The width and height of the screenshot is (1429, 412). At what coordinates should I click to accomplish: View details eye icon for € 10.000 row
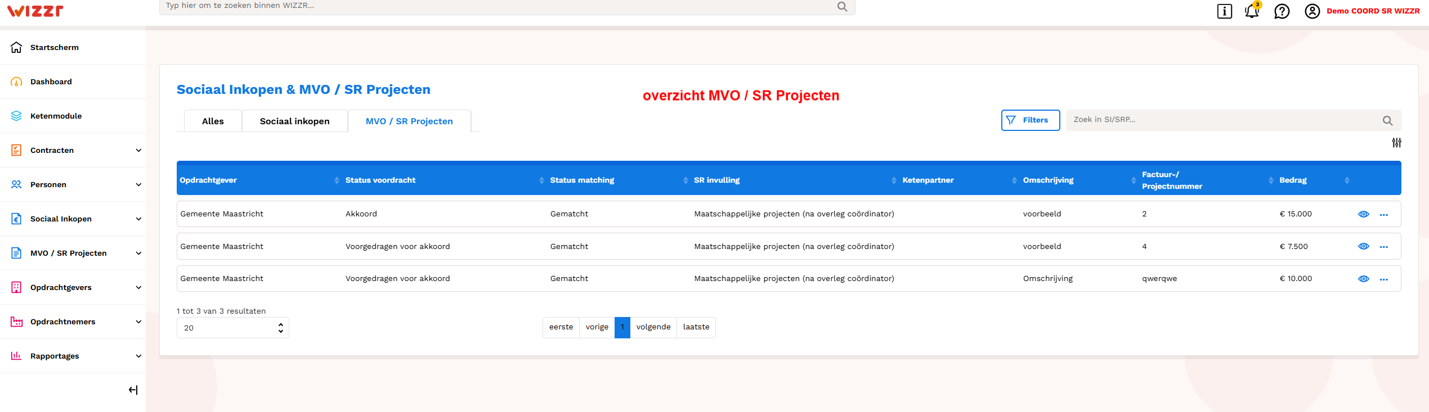1364,279
